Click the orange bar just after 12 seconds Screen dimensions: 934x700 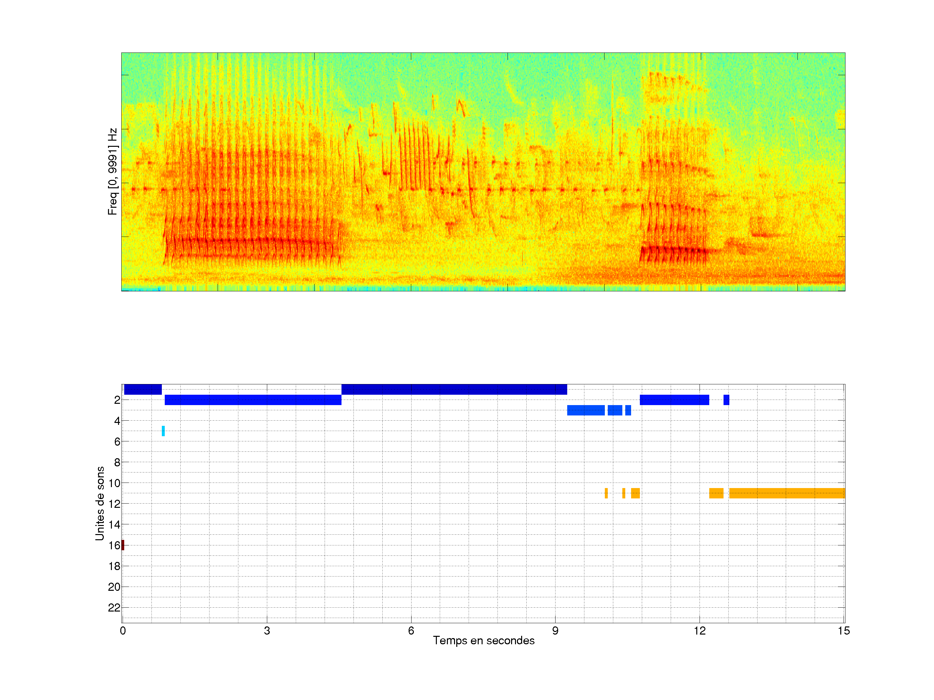pyautogui.click(x=716, y=493)
